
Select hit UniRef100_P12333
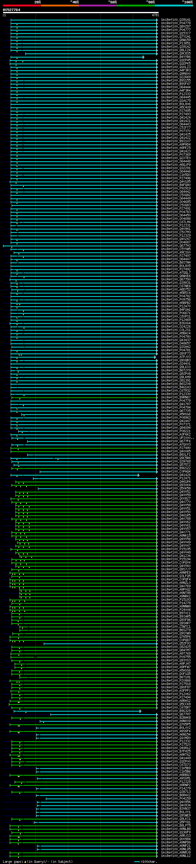click(x=176, y=94)
